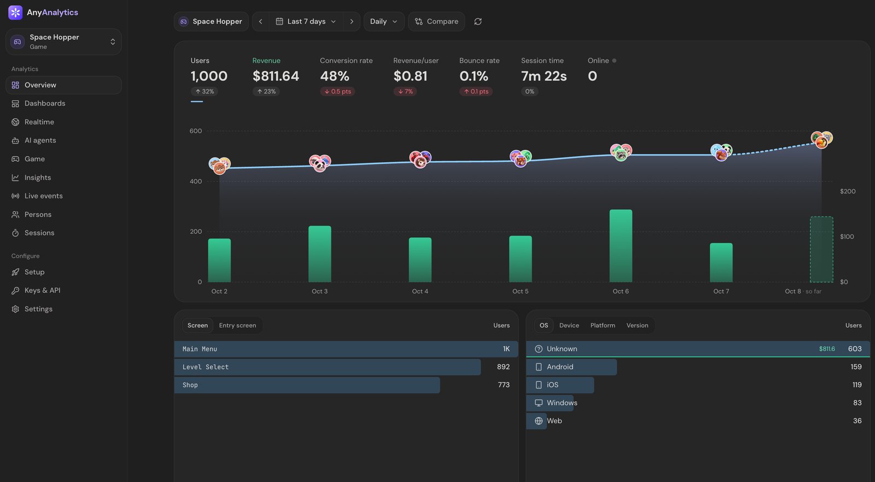Viewport: 875px width, 482px height.
Task: Click the refresh data icon
Action: point(478,21)
